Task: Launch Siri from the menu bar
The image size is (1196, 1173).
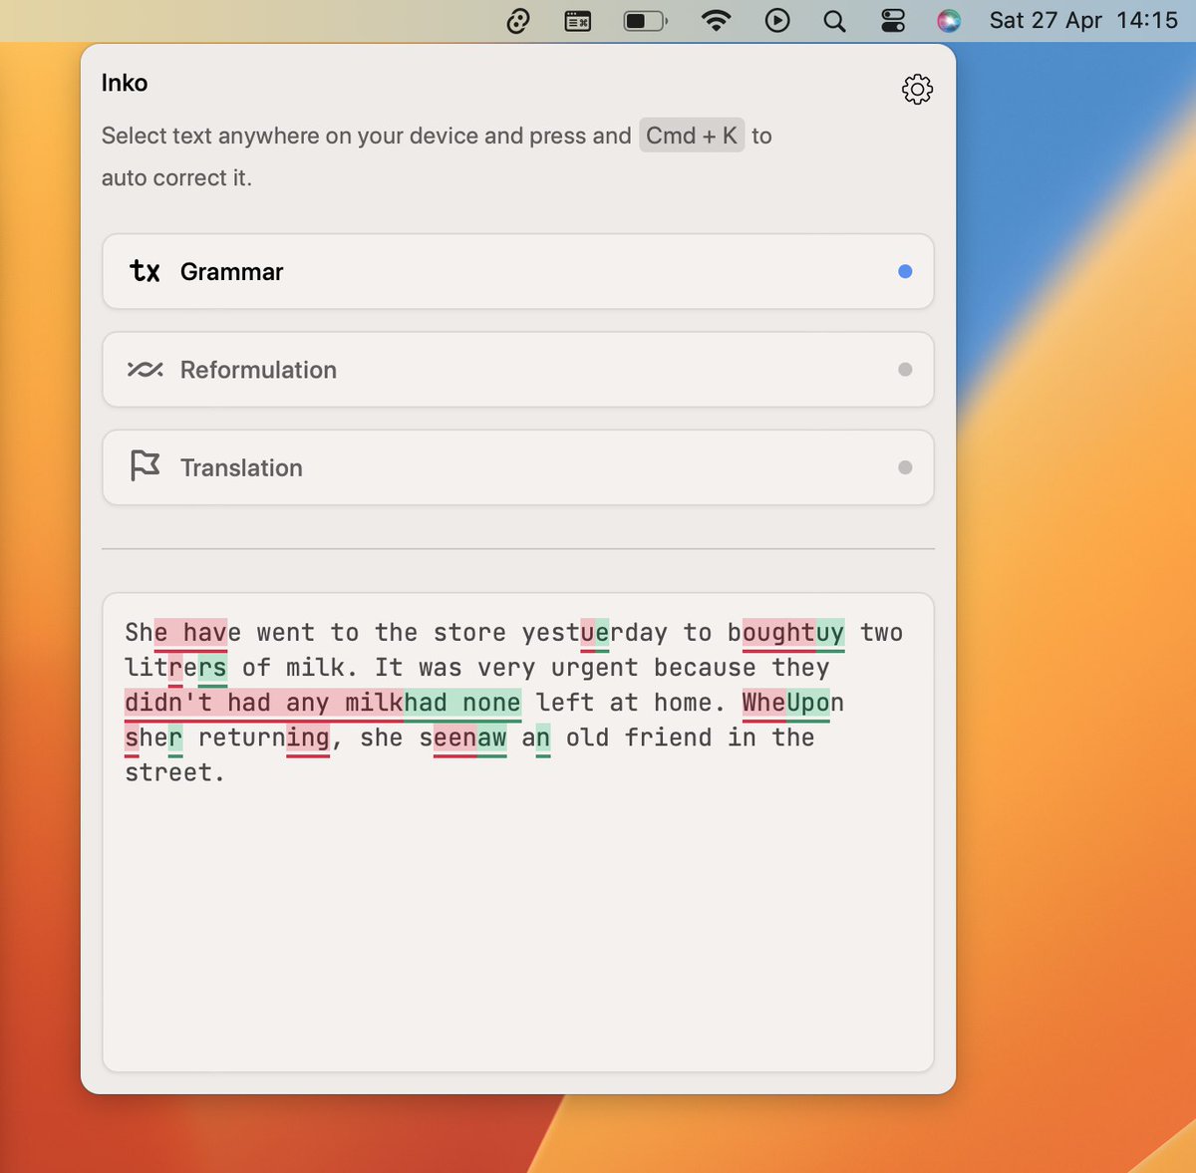Action: pyautogui.click(x=949, y=20)
